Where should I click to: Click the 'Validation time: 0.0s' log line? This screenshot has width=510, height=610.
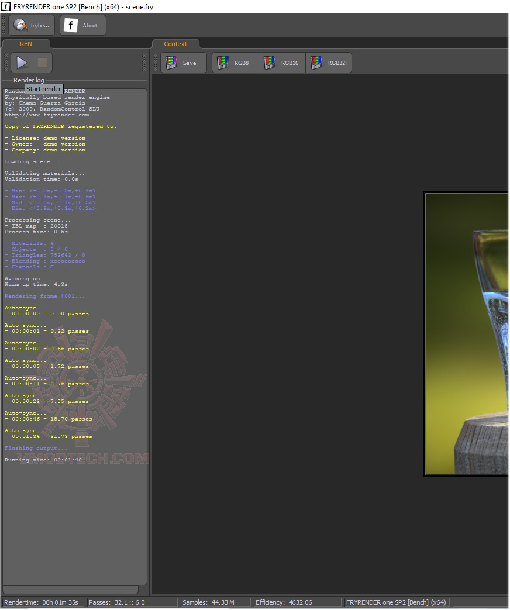tap(42, 180)
